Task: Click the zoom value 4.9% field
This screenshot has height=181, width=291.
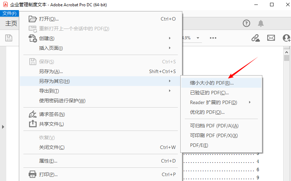Action: pos(187,38)
